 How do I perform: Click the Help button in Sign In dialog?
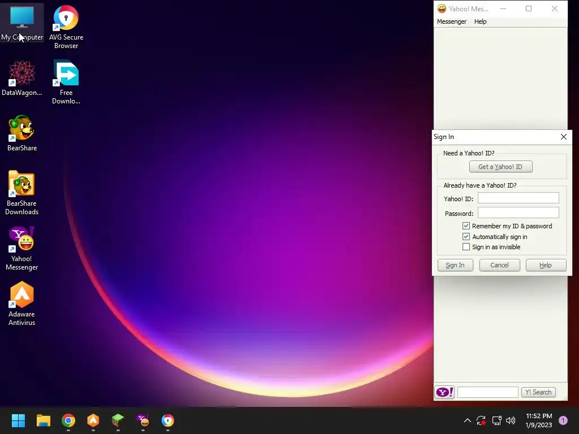point(546,266)
